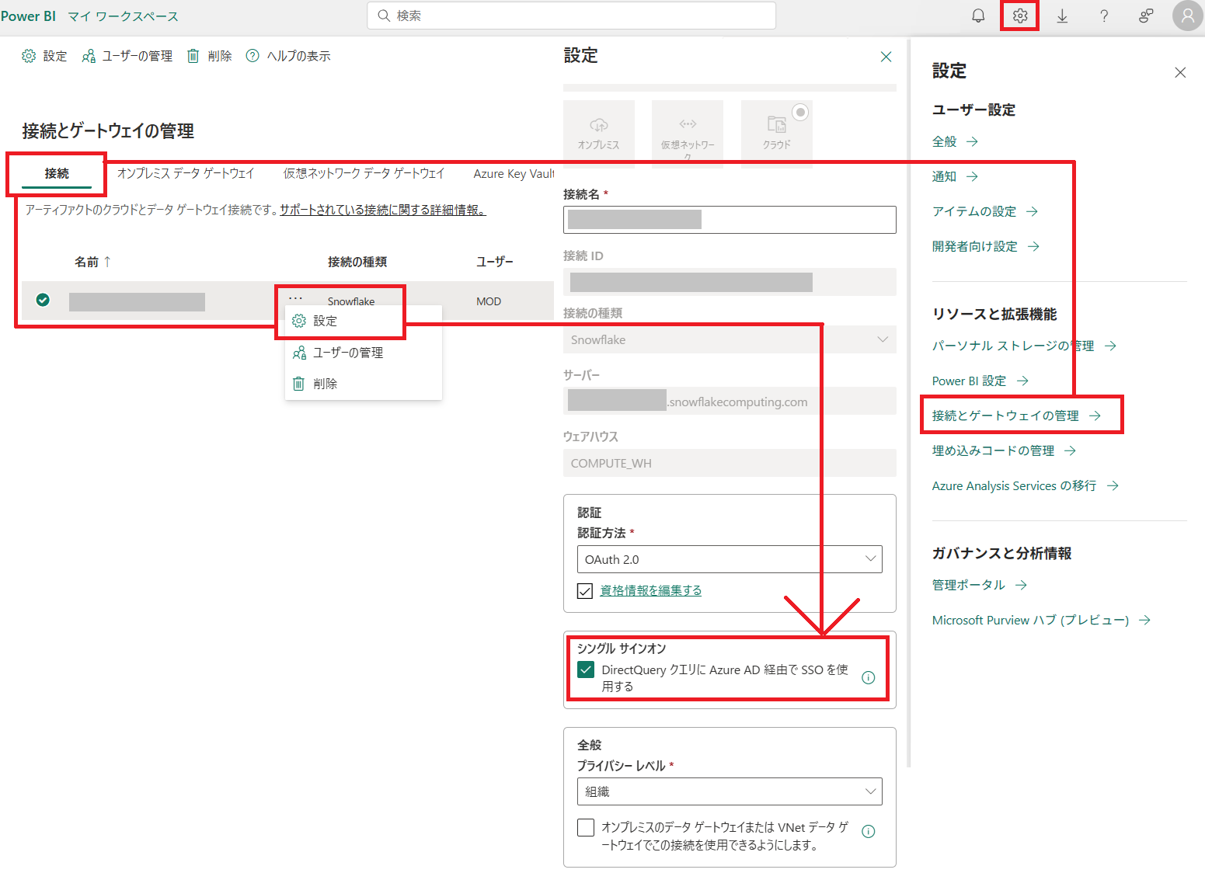Image resolution: width=1205 pixels, height=873 pixels.
Task: Select the 仮想ネットワーク connection type tile
Action: click(688, 132)
